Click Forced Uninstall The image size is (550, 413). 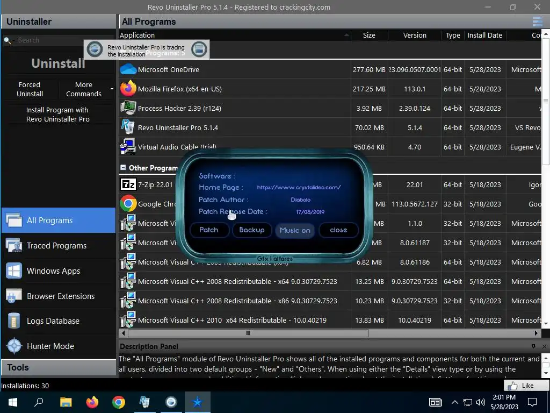(x=30, y=89)
